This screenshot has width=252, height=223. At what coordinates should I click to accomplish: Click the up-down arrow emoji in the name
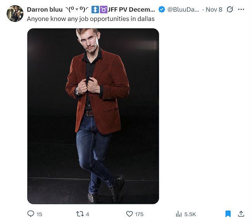[x=95, y=9]
